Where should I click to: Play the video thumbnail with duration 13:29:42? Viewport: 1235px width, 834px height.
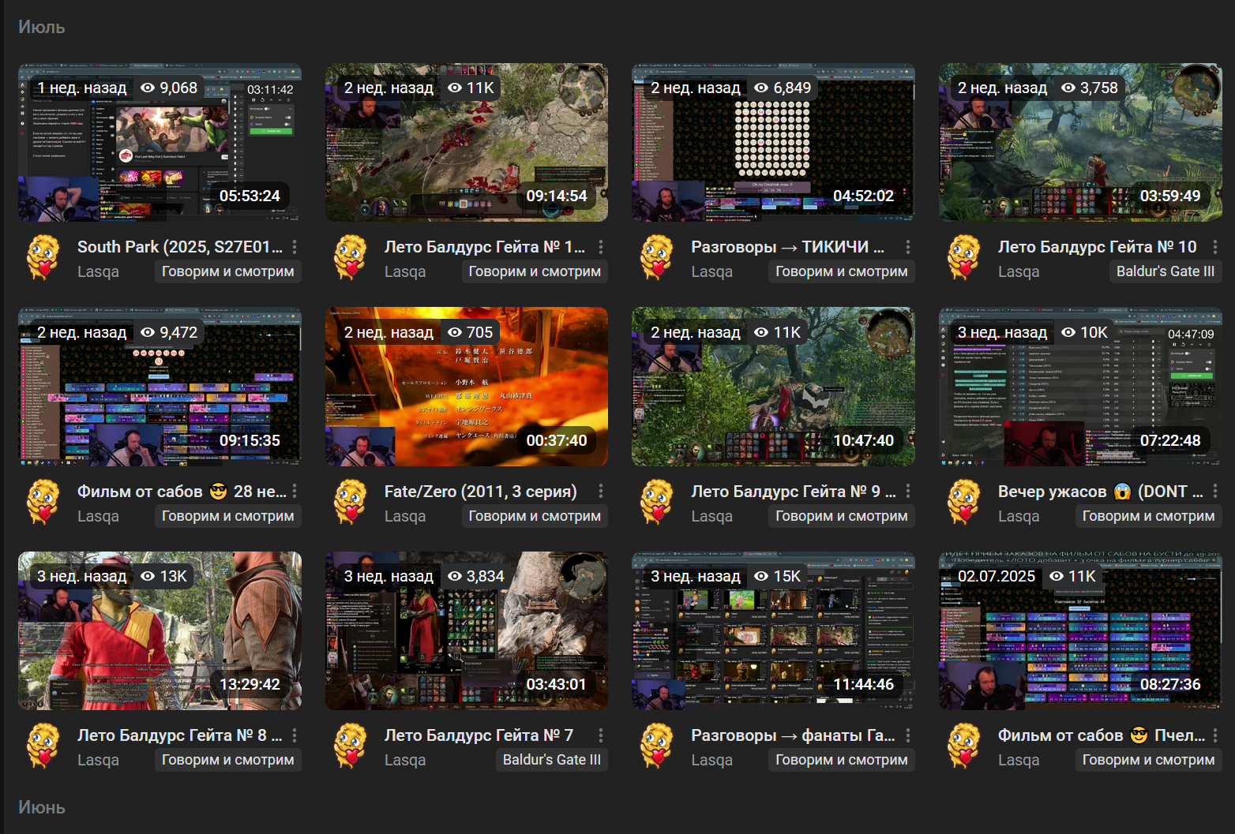160,630
